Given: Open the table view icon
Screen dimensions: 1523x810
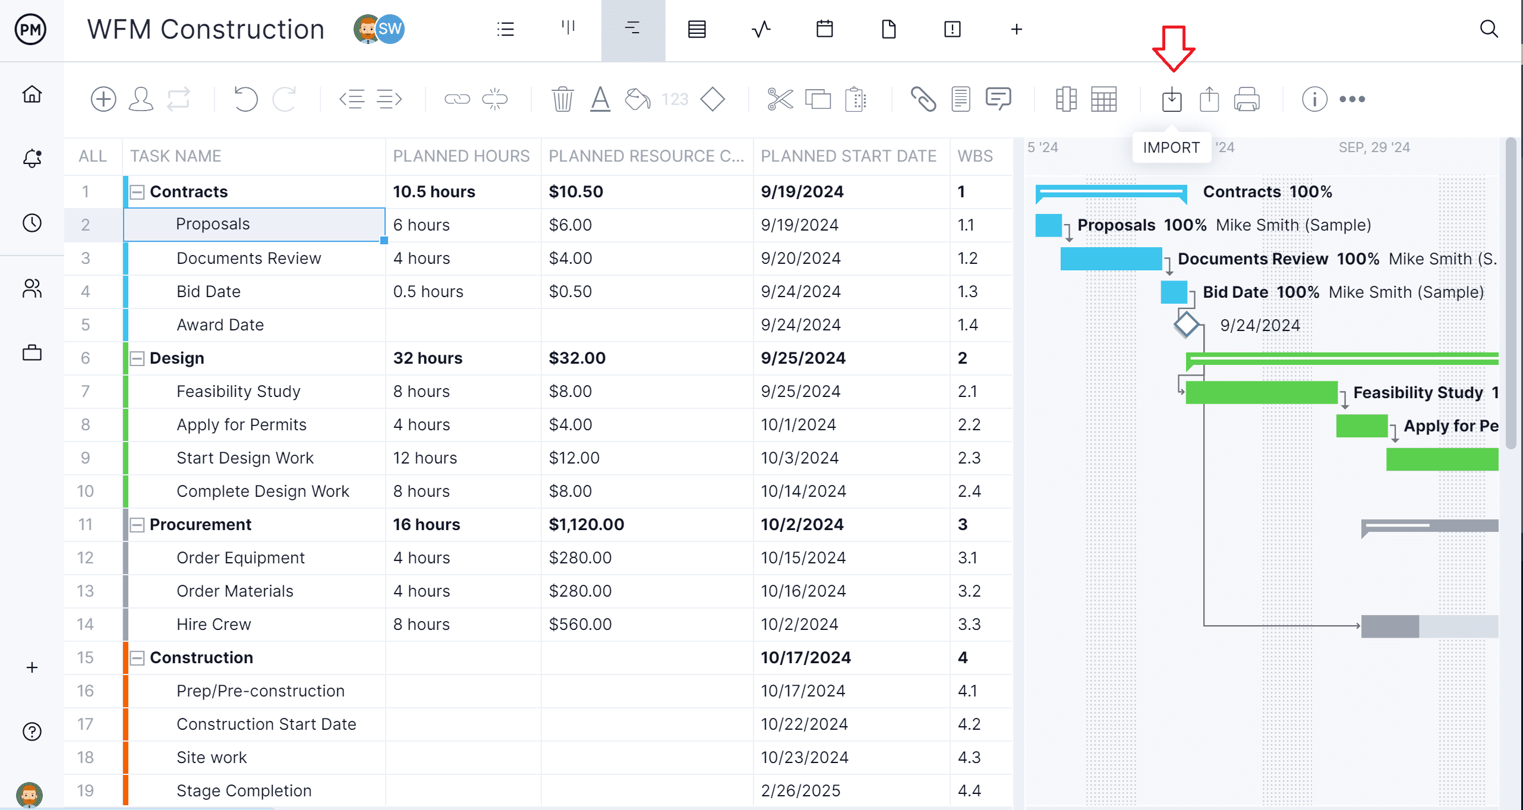Looking at the screenshot, I should pyautogui.click(x=1104, y=99).
